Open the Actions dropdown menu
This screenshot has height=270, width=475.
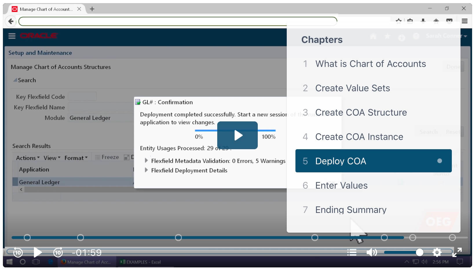pos(28,158)
